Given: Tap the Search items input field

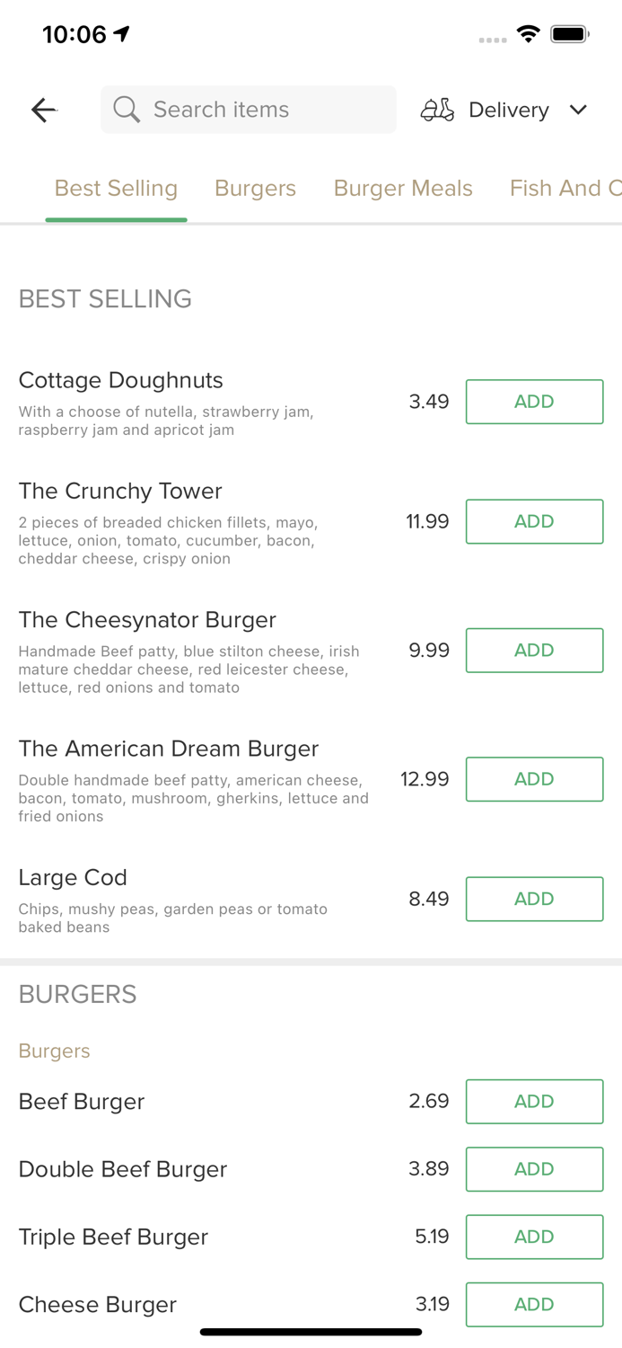Looking at the screenshot, I should tap(248, 110).
